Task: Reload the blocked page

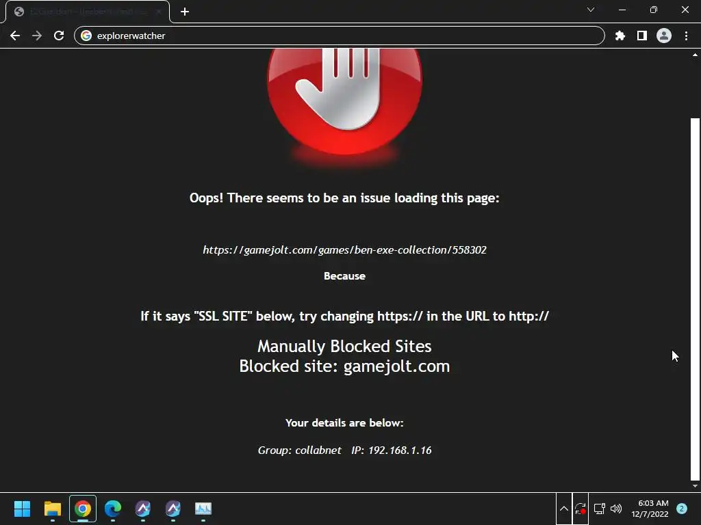Action: tap(59, 36)
